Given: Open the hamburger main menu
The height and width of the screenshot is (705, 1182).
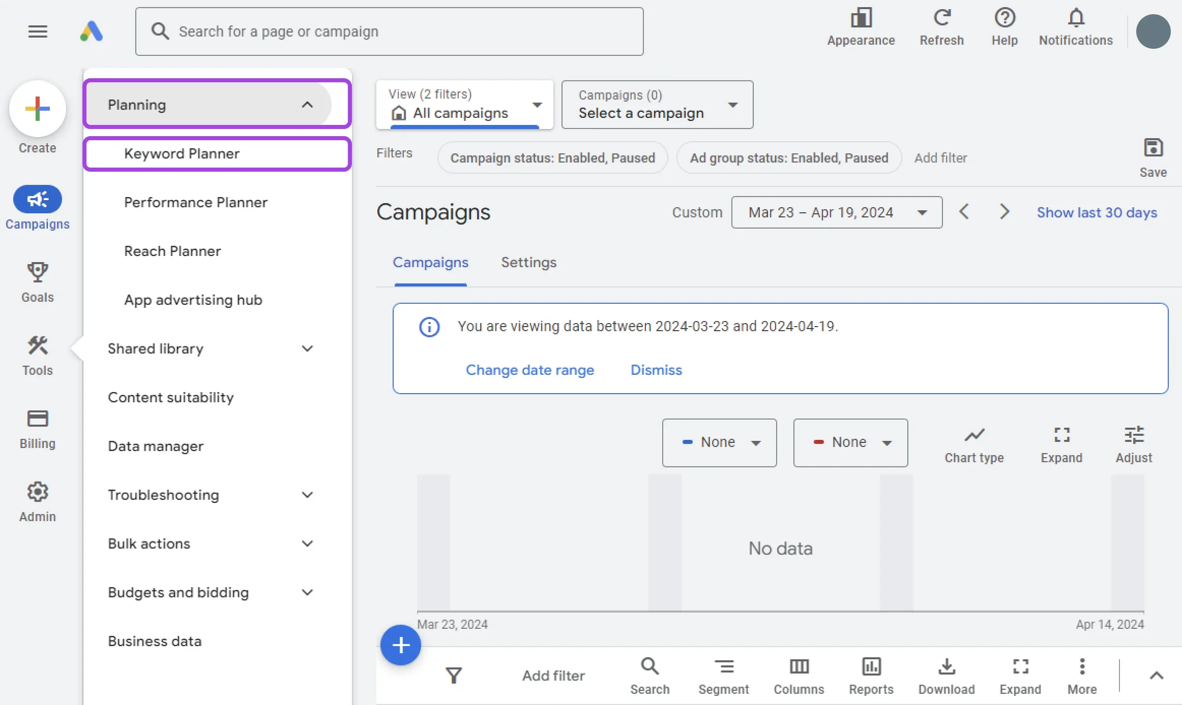Looking at the screenshot, I should point(38,31).
